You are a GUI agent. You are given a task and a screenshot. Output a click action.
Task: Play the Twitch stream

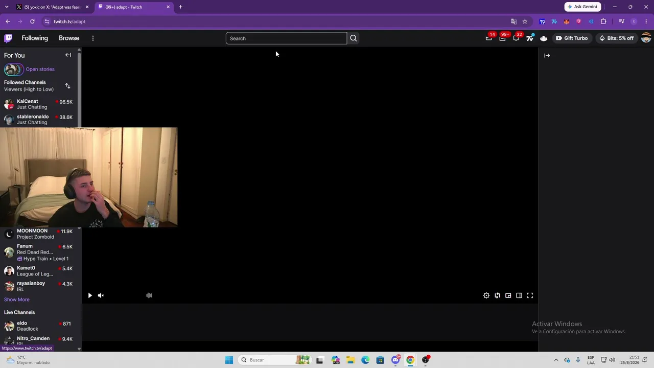coord(90,295)
